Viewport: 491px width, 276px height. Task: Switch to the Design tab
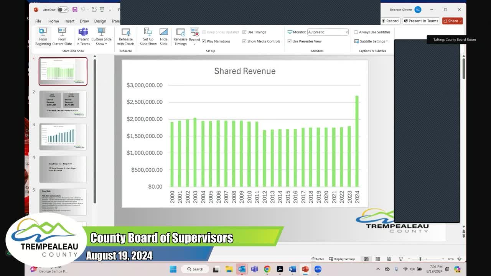(100, 21)
